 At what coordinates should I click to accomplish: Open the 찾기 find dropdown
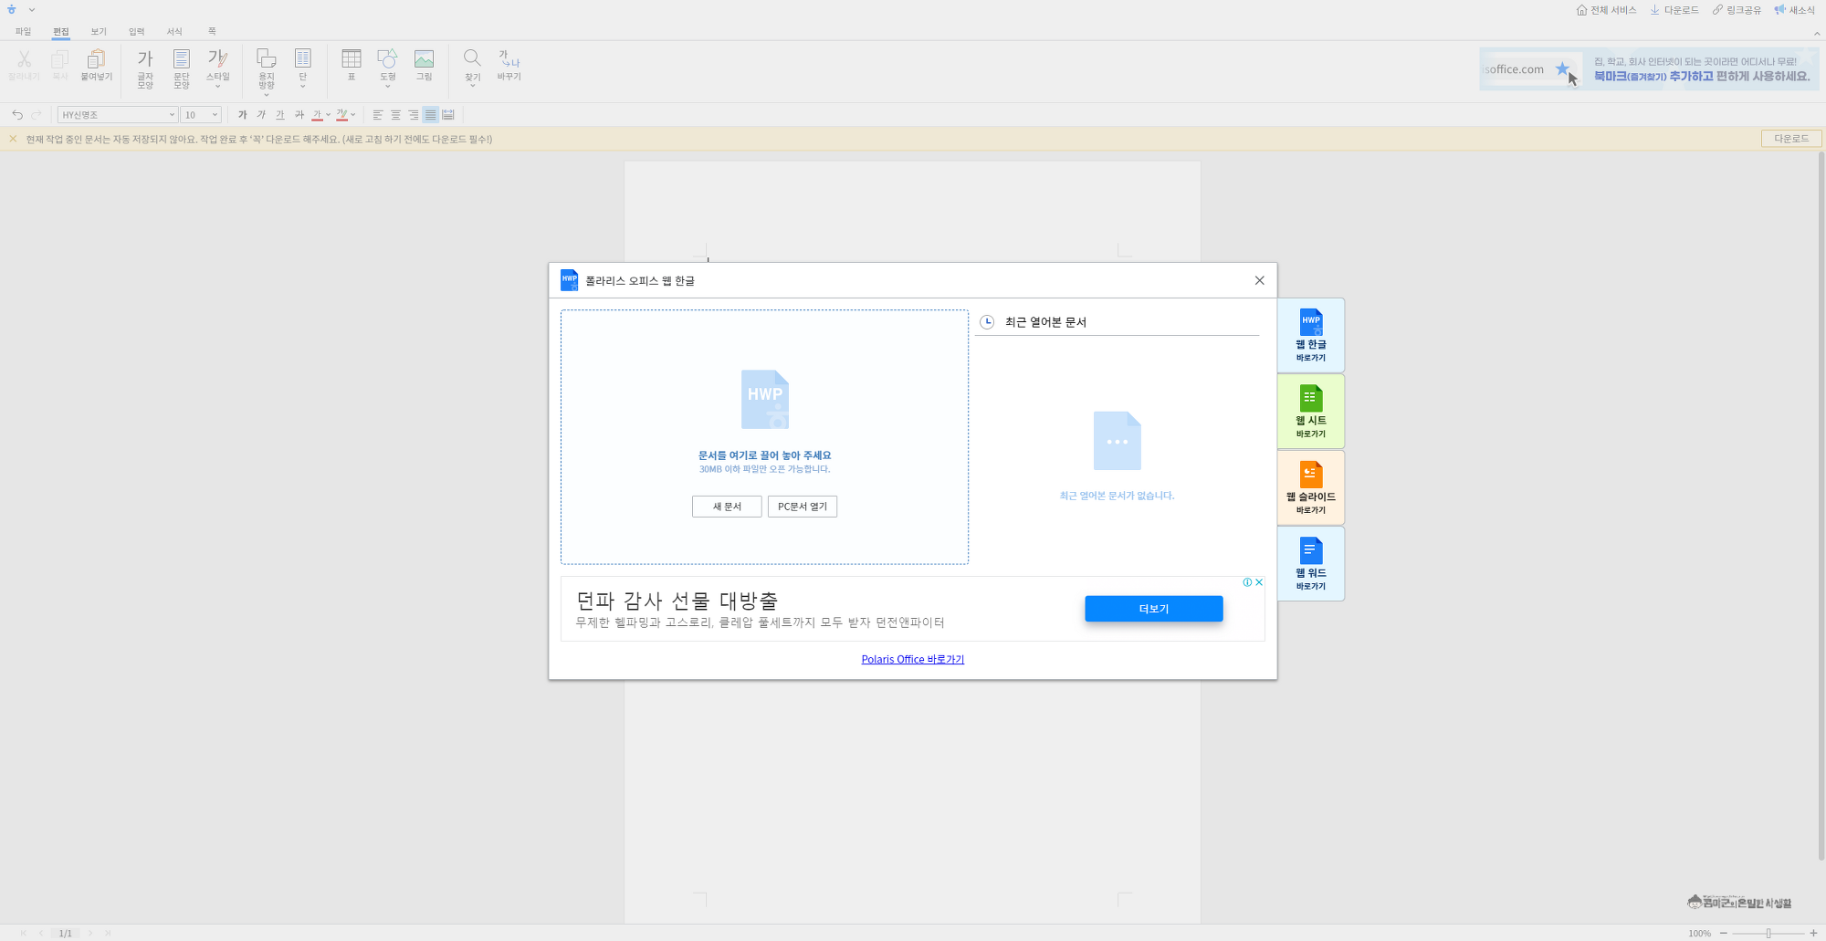pyautogui.click(x=472, y=68)
